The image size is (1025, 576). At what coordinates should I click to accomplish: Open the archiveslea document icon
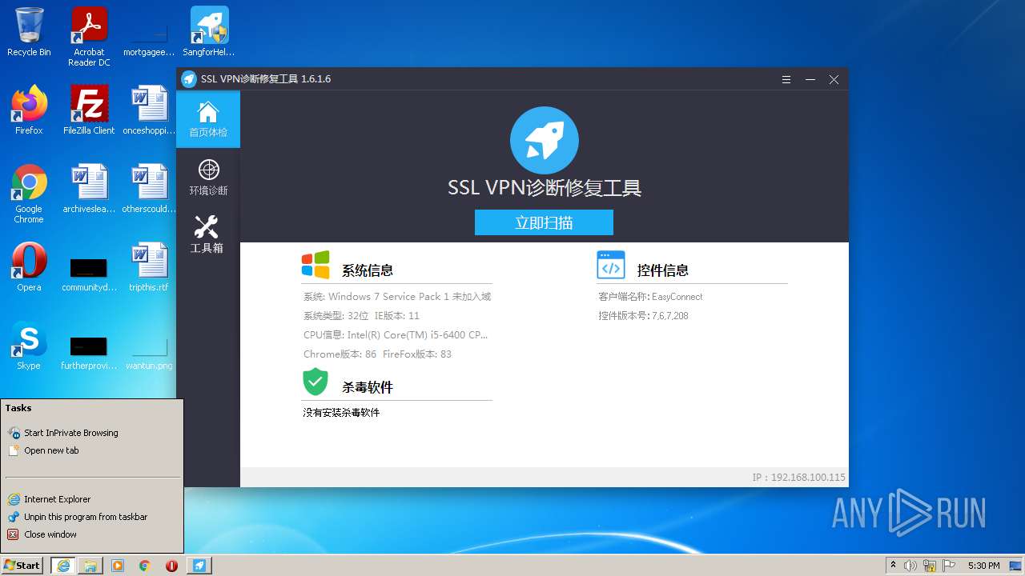pos(89,189)
